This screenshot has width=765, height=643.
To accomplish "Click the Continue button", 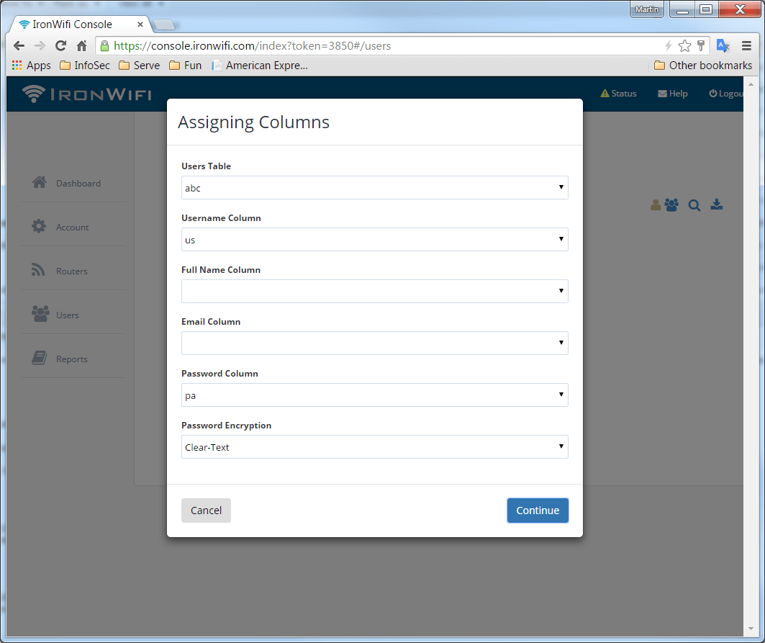I will 538,511.
